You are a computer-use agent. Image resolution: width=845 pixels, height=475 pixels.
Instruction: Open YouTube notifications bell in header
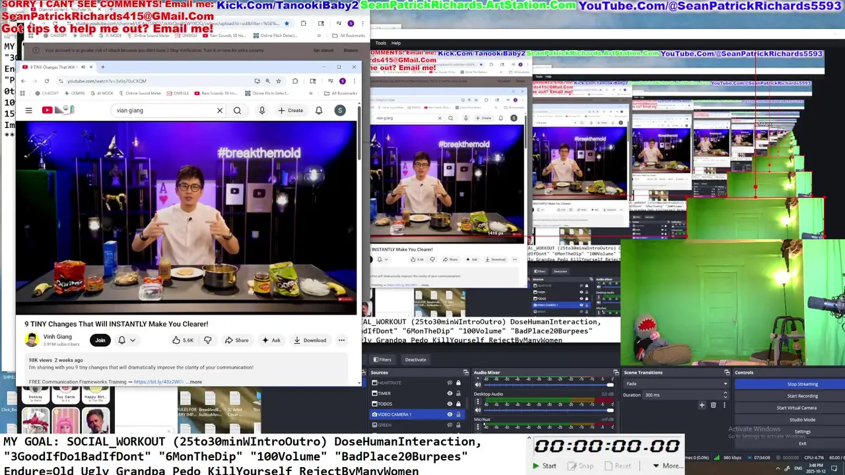coord(319,110)
